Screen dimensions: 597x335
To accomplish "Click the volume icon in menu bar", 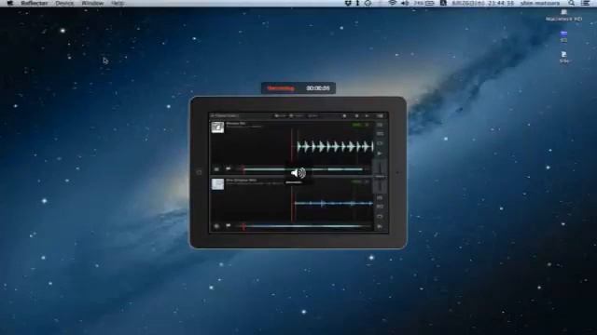I will (x=405, y=3).
